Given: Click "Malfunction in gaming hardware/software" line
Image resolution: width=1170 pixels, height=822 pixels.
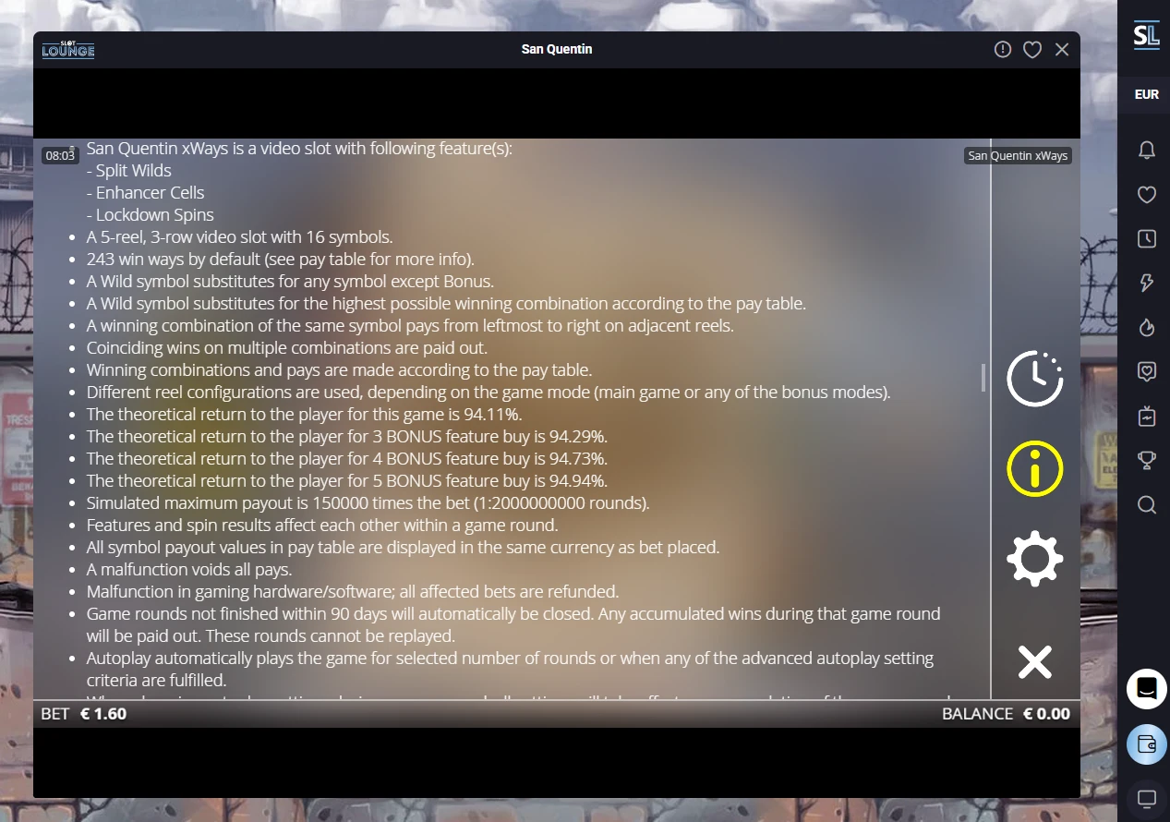Looking at the screenshot, I should click(x=353, y=592).
